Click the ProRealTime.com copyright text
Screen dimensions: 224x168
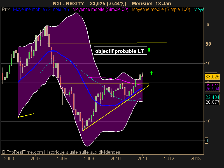tap(61, 152)
